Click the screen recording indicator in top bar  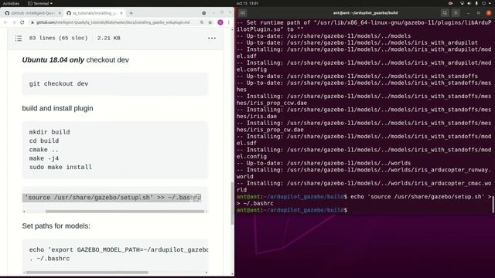450,3
